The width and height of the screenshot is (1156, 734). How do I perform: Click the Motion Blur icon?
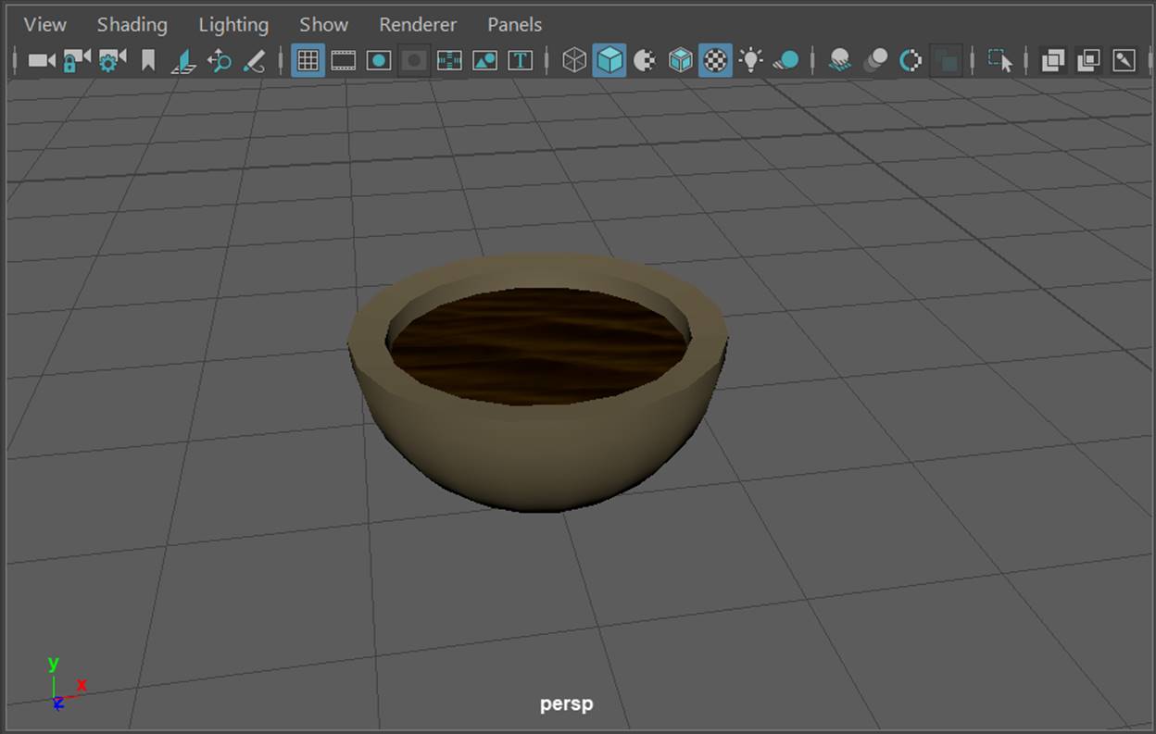tap(875, 61)
